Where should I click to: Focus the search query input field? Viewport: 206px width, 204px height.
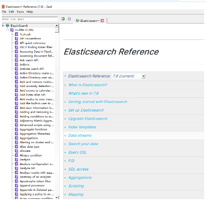(x=29, y=19)
